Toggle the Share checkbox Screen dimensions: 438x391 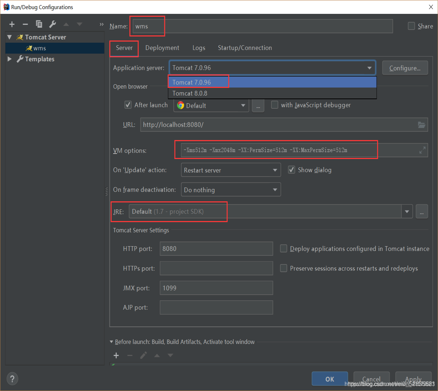411,26
